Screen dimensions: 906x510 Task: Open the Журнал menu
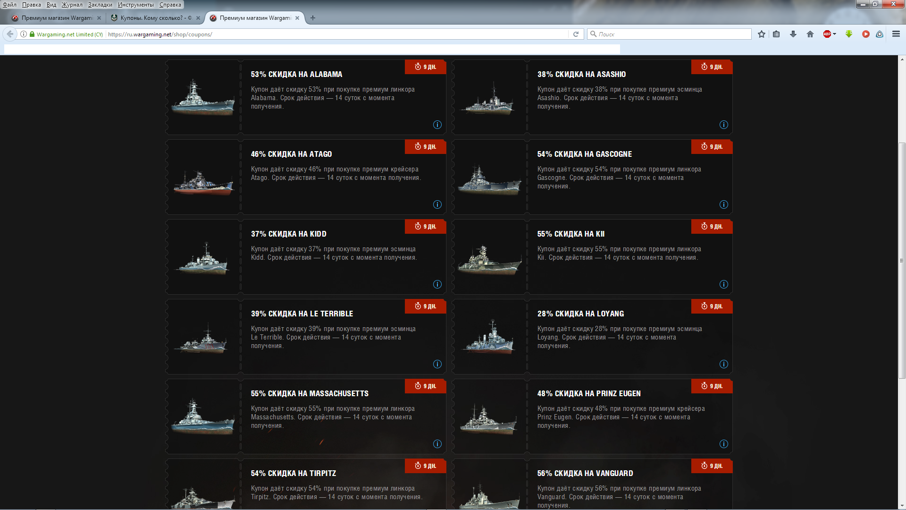click(72, 5)
